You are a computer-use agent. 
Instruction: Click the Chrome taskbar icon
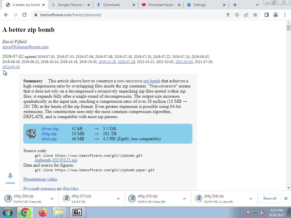25,212
